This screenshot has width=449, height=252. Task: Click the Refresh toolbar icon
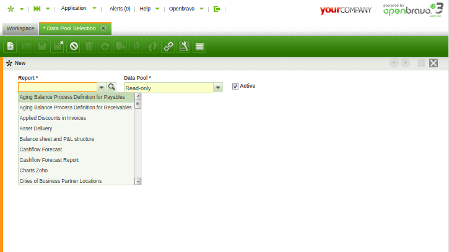click(x=105, y=46)
